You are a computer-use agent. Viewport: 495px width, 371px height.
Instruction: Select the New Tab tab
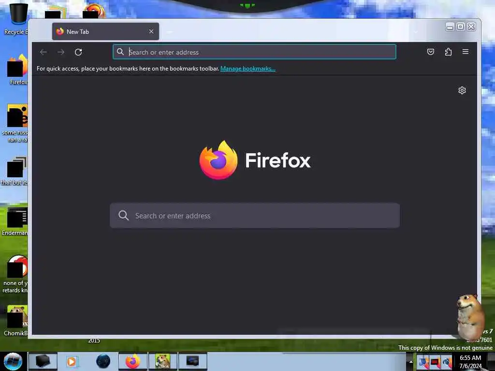coord(105,31)
